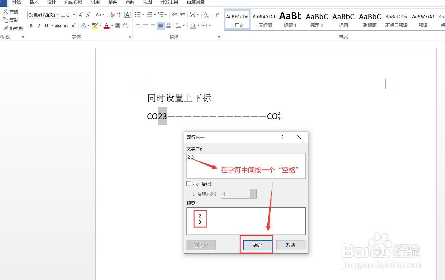Open the 视图 tab
The height and width of the screenshot is (280, 445).
148,2
